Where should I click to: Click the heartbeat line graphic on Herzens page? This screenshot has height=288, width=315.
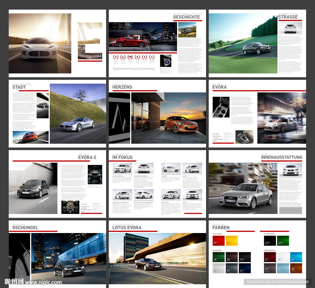click(x=119, y=118)
